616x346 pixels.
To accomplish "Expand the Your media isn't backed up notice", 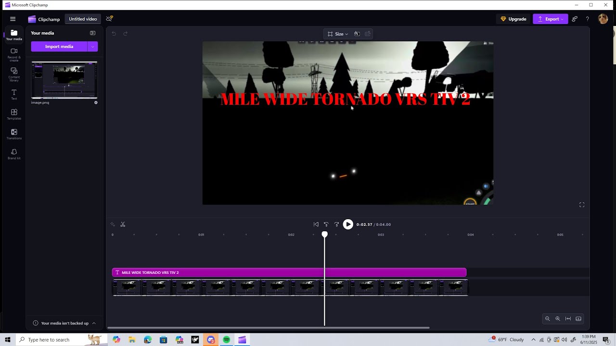I will point(94,323).
